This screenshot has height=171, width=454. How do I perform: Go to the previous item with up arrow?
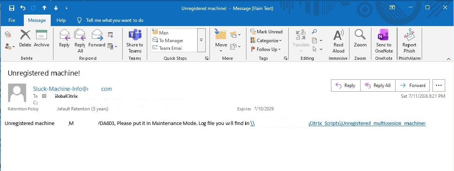pyautogui.click(x=44, y=8)
